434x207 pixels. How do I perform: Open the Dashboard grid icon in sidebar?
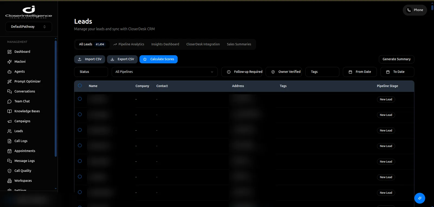(x=9, y=52)
